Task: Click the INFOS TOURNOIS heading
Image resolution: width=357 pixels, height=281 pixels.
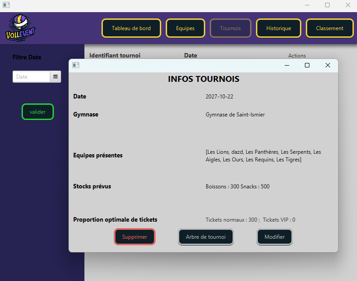Action: tap(203, 79)
